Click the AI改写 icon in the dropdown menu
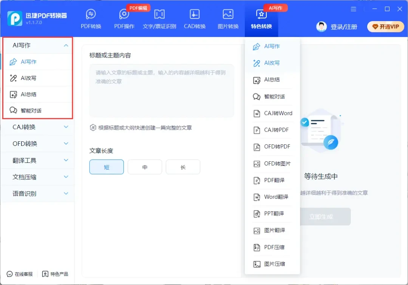 pos(257,63)
